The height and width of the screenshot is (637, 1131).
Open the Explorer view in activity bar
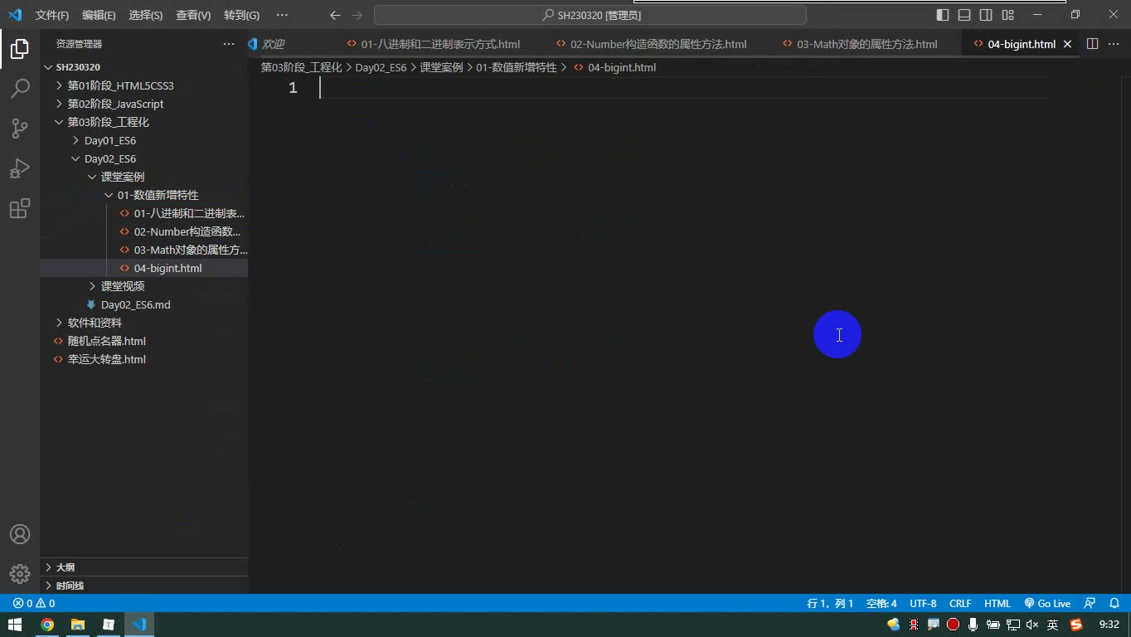20,48
